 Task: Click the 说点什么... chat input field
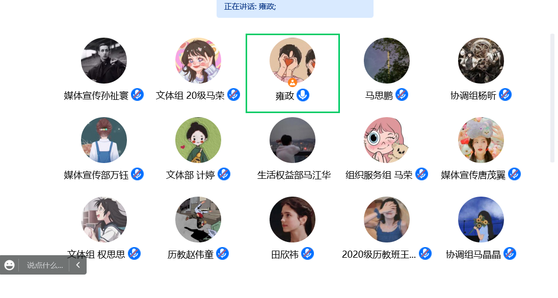click(x=45, y=265)
